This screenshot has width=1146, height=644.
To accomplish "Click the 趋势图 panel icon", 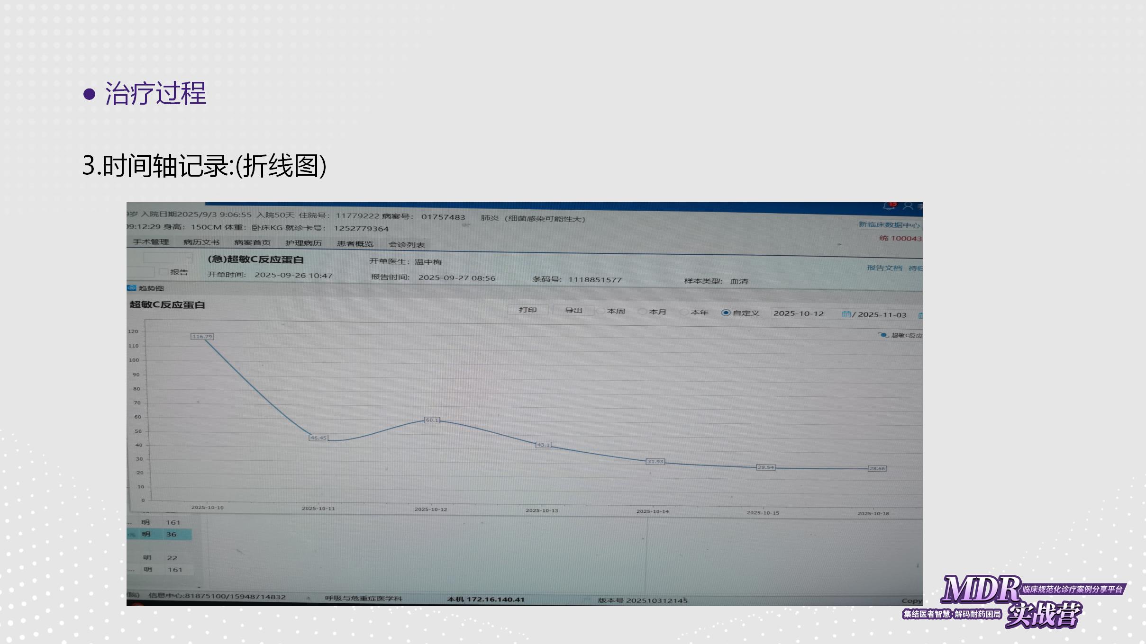I will click(132, 288).
